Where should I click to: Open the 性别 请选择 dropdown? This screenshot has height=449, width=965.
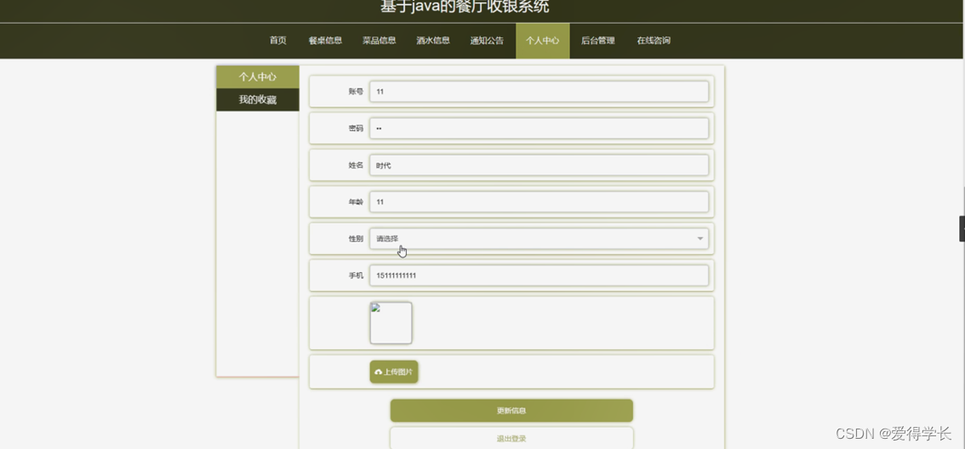[539, 239]
